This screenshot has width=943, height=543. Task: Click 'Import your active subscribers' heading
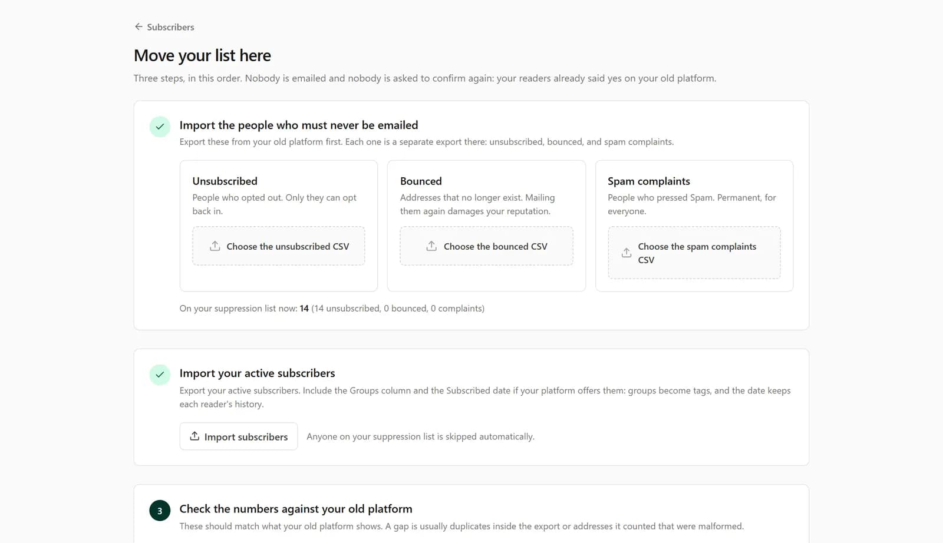[x=257, y=373]
